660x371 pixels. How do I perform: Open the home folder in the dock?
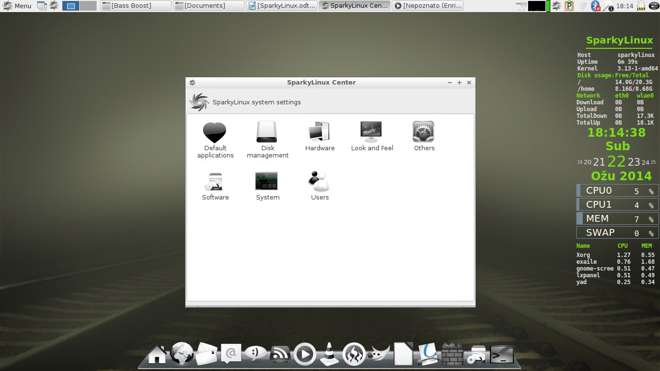pyautogui.click(x=157, y=355)
